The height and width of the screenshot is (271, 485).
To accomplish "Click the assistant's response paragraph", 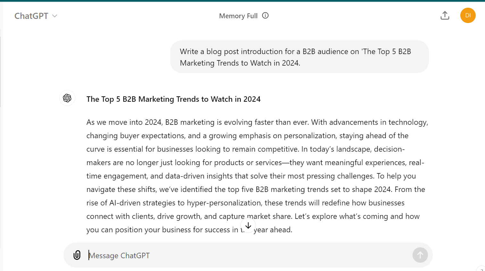I will pos(256,176).
